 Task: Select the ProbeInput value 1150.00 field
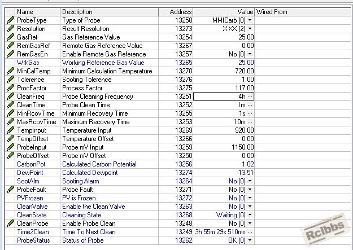(x=224, y=147)
